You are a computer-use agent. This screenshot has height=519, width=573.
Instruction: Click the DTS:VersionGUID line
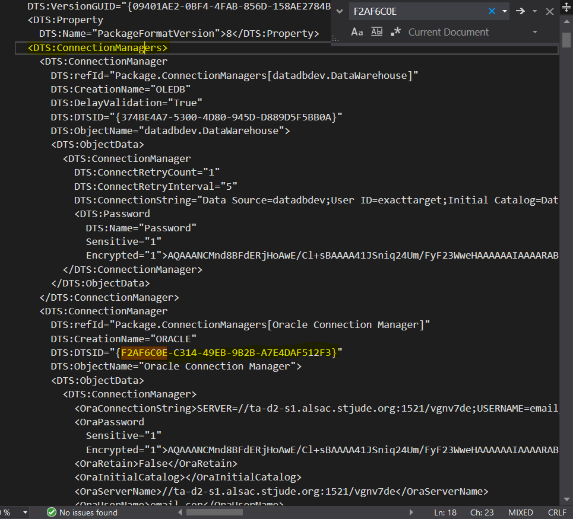[179, 6]
